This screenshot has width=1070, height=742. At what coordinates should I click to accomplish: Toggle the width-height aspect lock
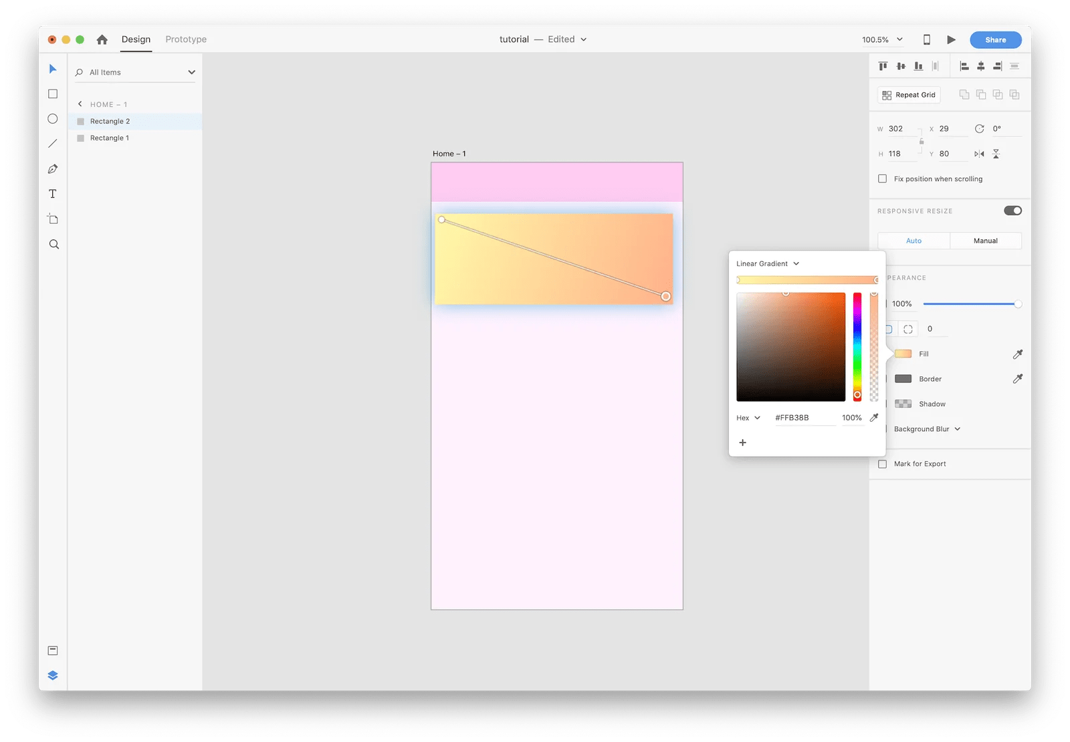(x=922, y=141)
